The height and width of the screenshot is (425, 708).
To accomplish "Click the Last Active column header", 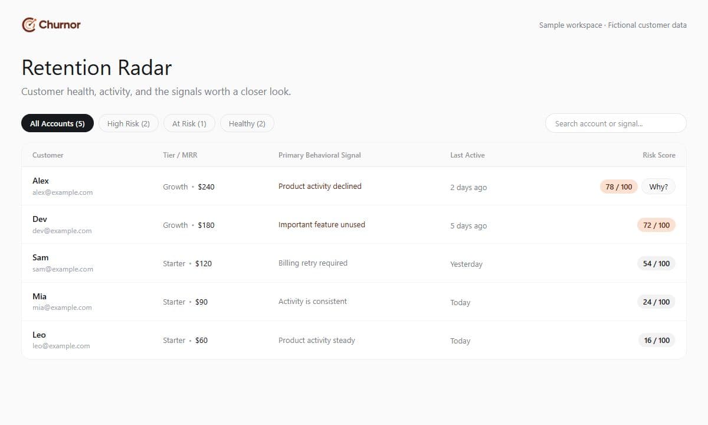I will [467, 155].
